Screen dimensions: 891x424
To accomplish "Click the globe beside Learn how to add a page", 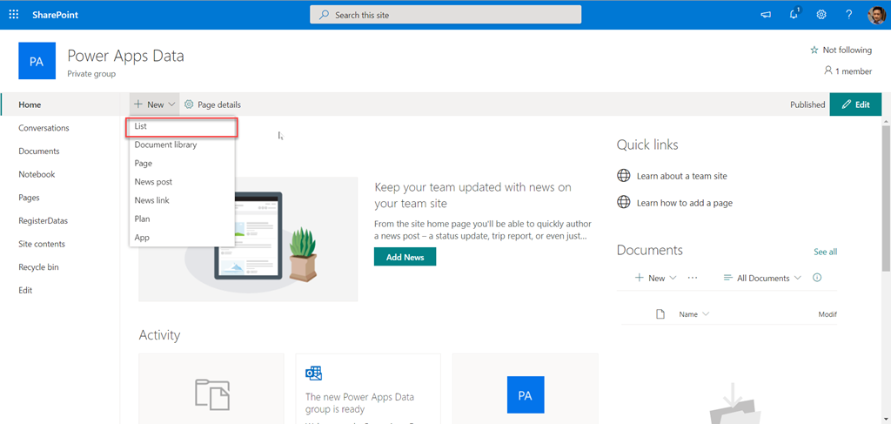I will click(x=624, y=202).
